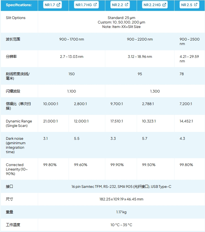205x232 pixels.
Task: Select the Slit Options row label
Action: 16,18
